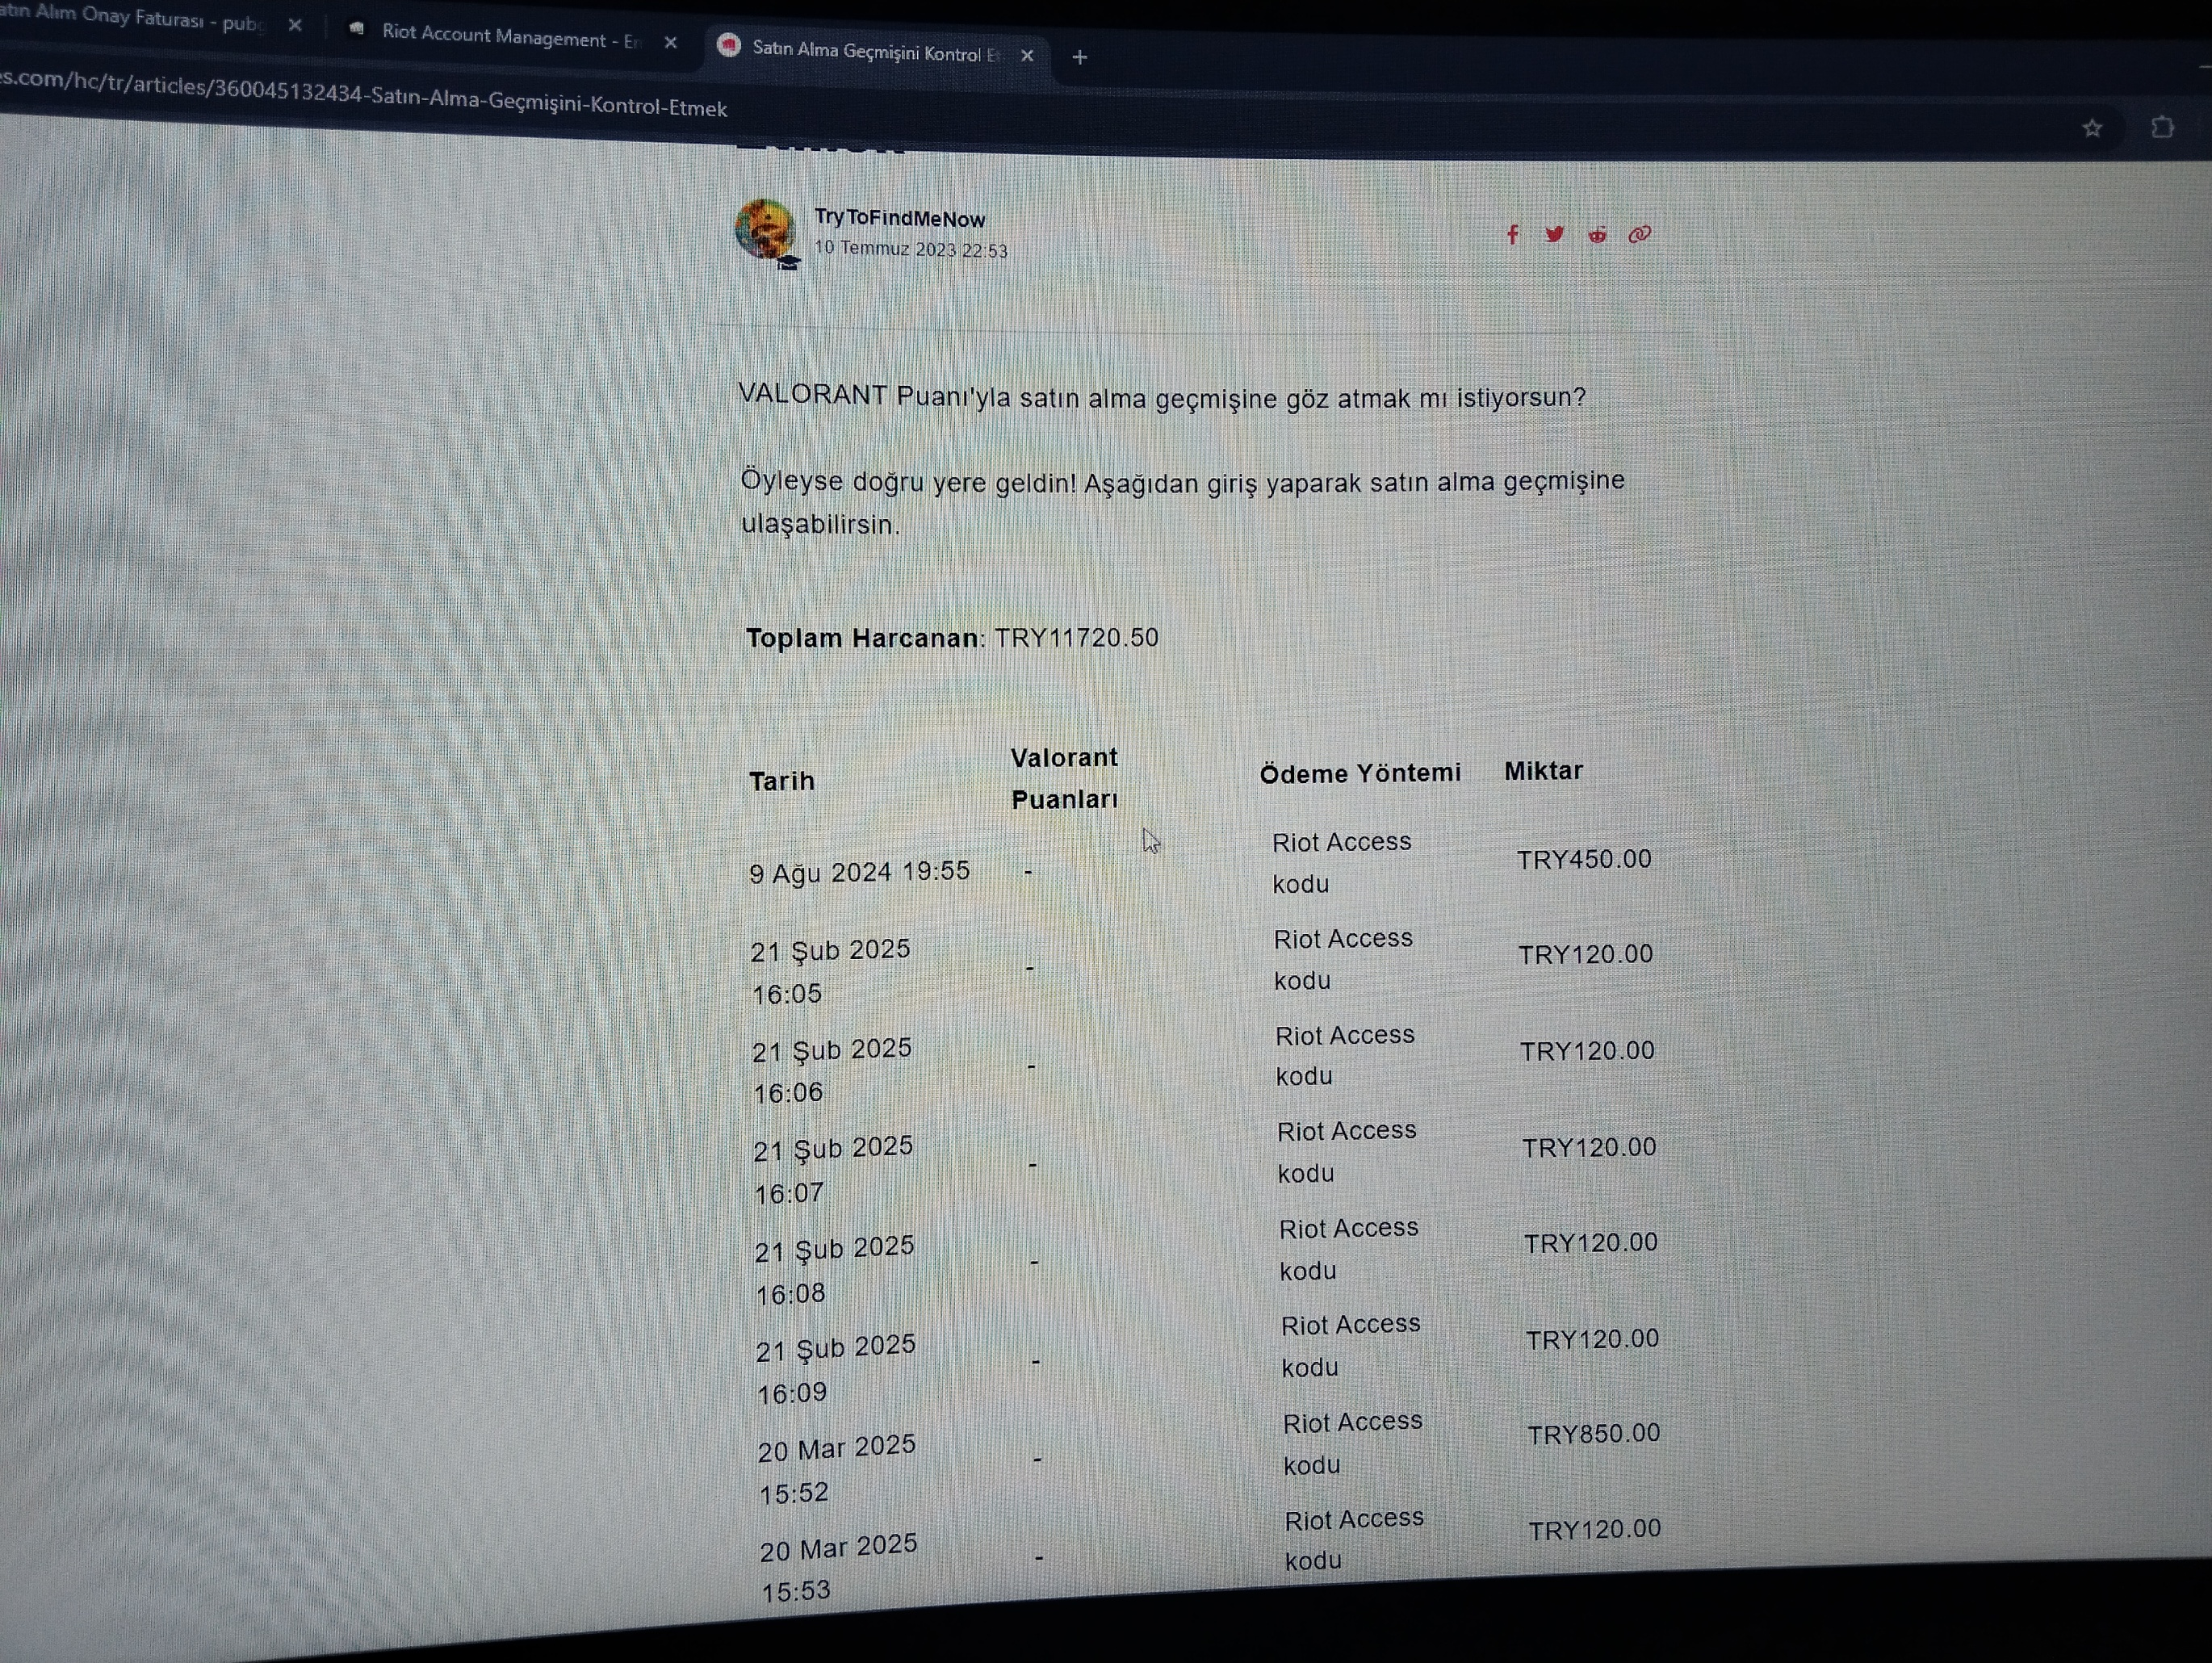2212x1663 pixels.
Task: Click TRY120.00 in 16:05 row
Action: point(1586,954)
